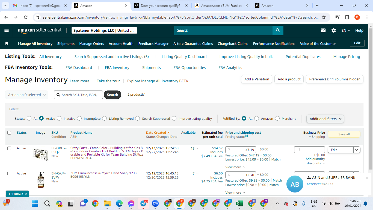Open Telegram from the taskbar
The image size is (373, 210).
(x=143, y=203)
